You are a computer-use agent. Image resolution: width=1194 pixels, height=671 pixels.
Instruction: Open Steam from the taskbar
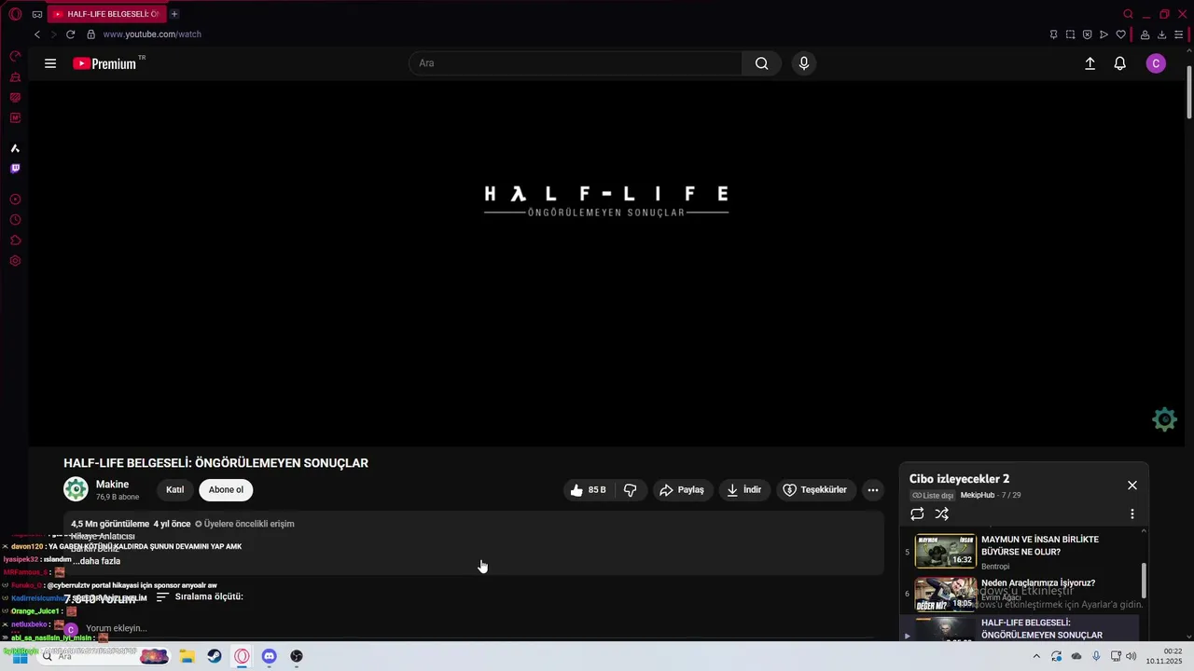[215, 657]
